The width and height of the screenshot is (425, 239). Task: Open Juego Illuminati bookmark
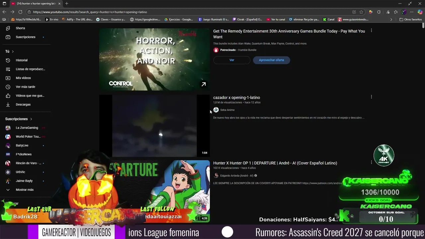214,20
